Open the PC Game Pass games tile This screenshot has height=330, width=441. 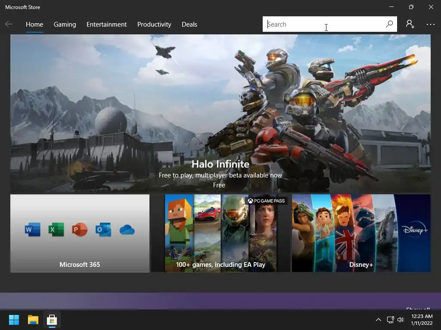[x=221, y=233]
